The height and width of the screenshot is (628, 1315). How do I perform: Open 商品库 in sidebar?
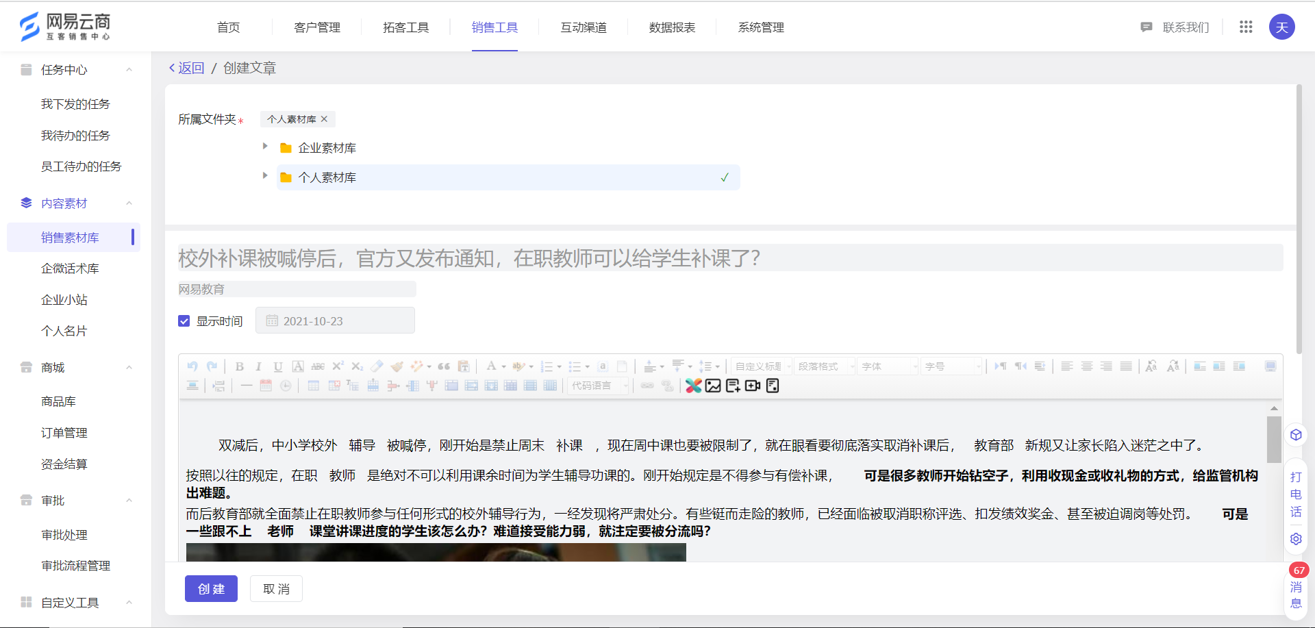[x=58, y=401]
